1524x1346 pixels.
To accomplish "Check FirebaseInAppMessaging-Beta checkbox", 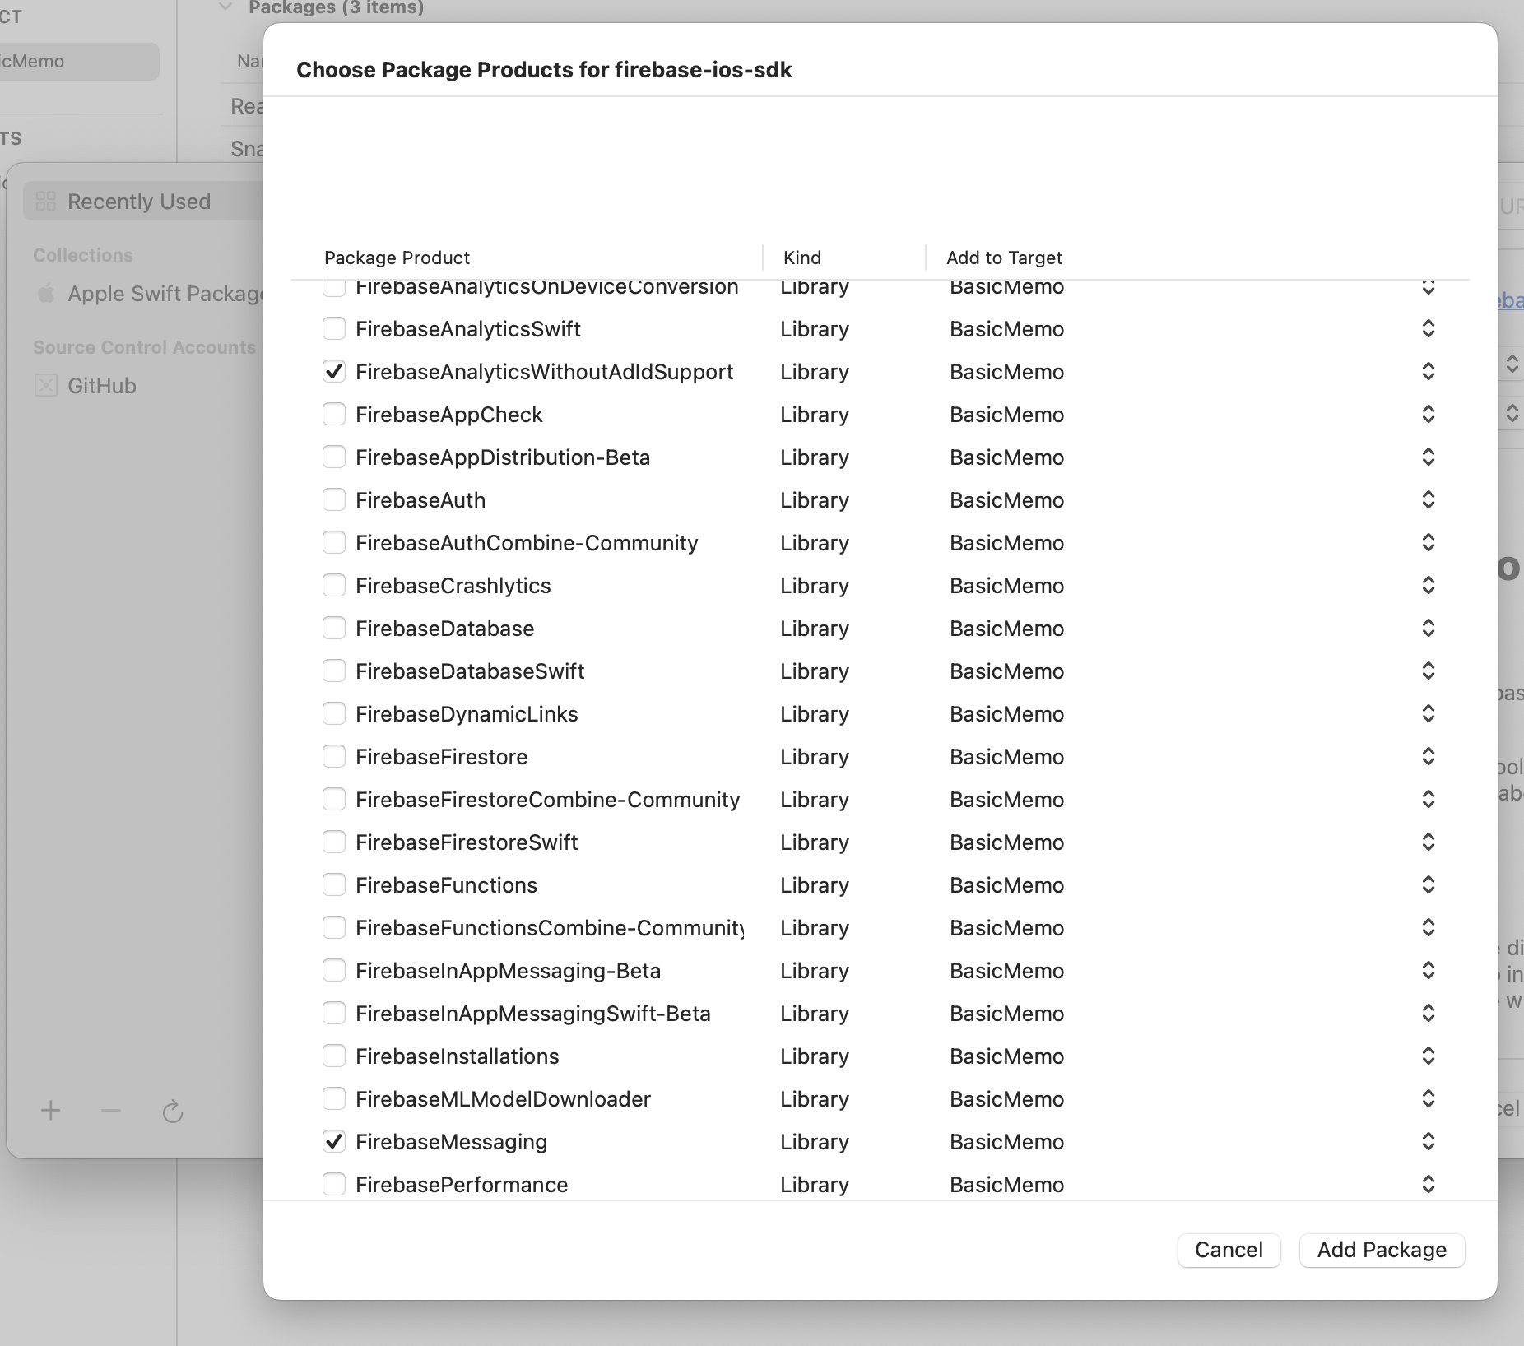I will [x=334, y=971].
